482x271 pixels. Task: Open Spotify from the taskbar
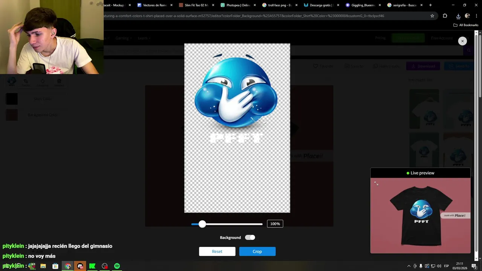(x=117, y=266)
